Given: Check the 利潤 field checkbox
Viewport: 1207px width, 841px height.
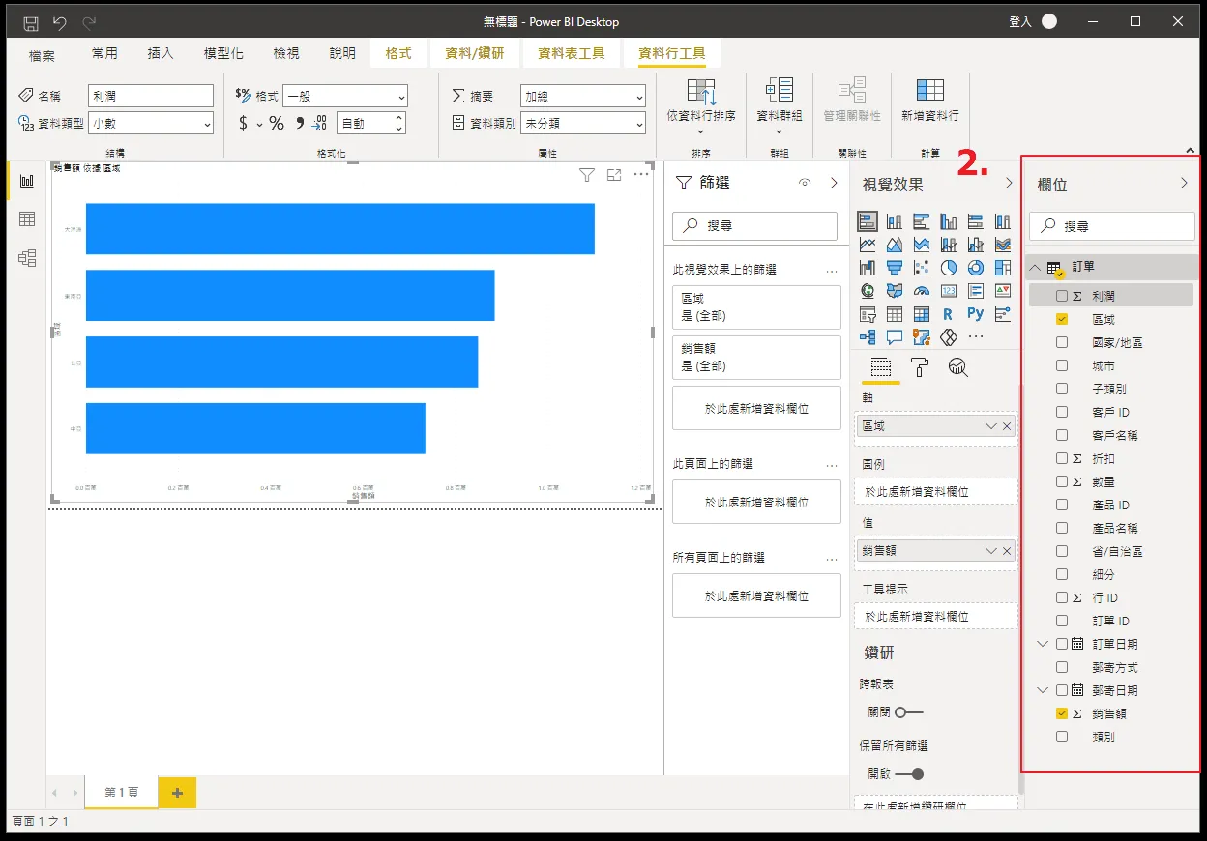Looking at the screenshot, I should pyautogui.click(x=1062, y=296).
